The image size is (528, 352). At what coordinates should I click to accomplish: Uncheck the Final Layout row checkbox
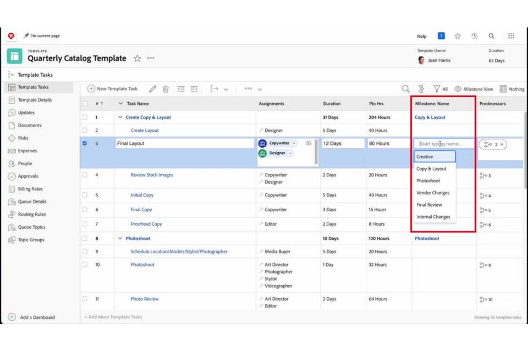85,143
